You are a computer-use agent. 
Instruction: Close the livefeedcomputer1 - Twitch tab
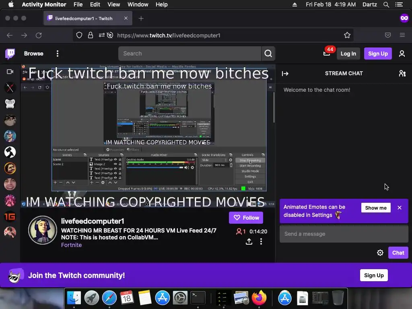[126, 18]
